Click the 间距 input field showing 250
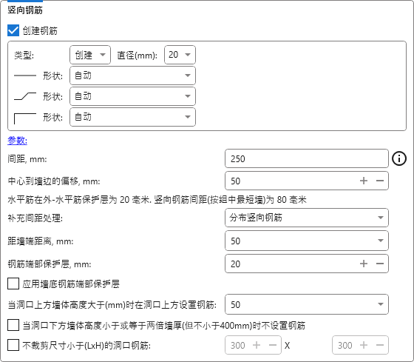414x362 pixels. coord(307,158)
